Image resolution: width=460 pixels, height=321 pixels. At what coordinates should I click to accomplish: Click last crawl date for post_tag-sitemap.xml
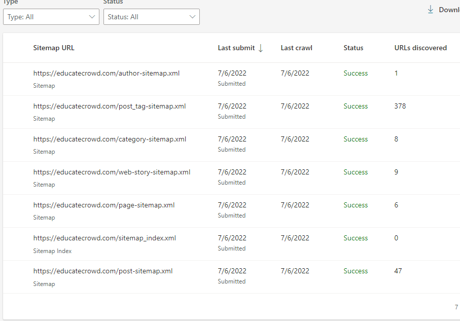point(295,106)
